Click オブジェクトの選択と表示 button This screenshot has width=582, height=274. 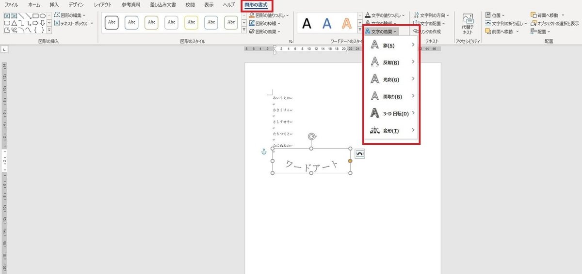click(x=554, y=23)
